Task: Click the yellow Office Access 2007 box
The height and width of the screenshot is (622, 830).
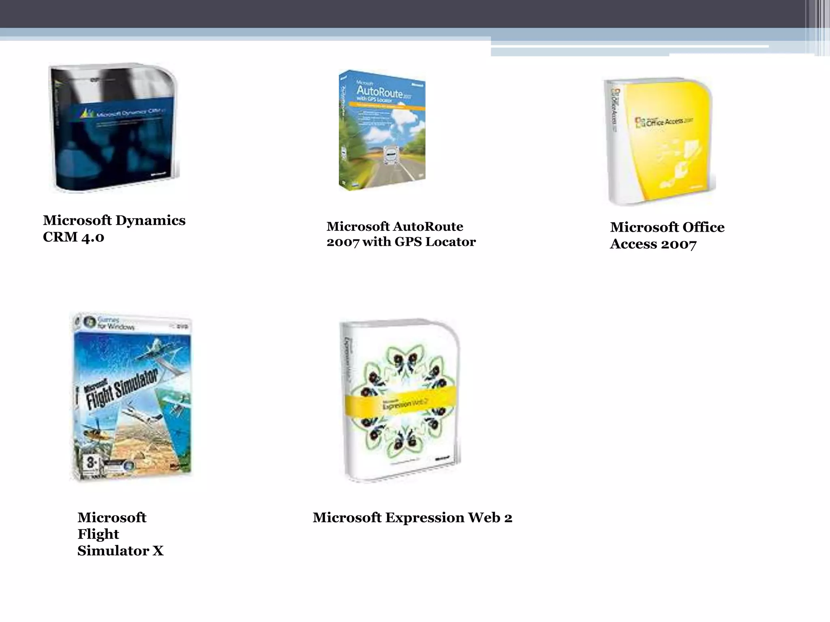Action: 660,142
